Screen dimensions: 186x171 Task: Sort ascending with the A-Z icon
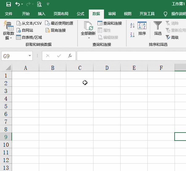pos(132,25)
